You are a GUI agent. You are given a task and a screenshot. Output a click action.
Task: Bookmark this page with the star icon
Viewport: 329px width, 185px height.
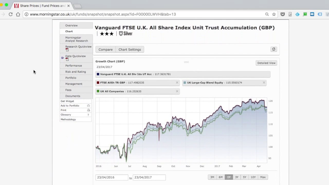274,14
